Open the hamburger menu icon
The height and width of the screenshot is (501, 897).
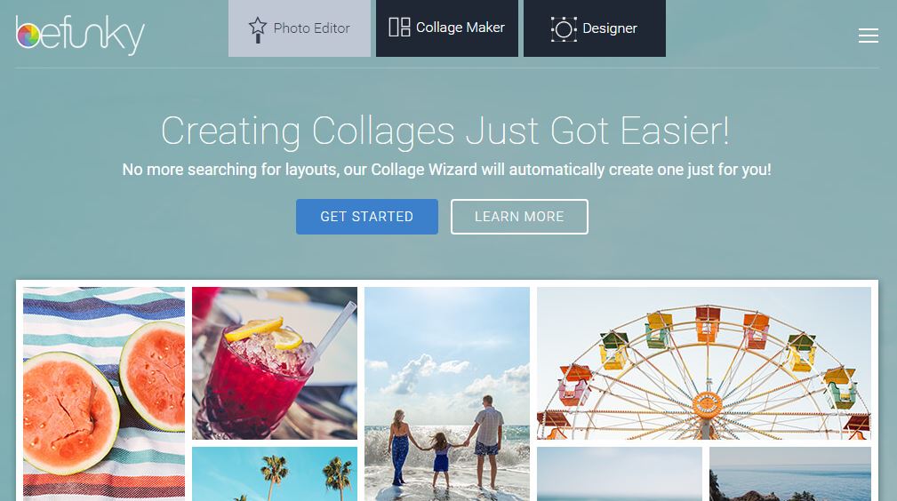pos(868,36)
